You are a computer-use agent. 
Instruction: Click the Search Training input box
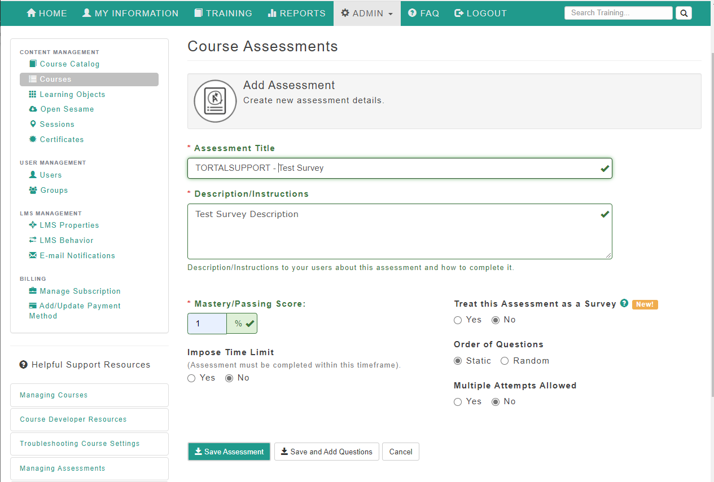pos(619,13)
